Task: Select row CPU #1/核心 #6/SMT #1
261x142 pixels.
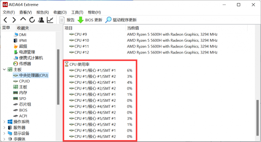Action: pyautogui.click(x=101, y=131)
